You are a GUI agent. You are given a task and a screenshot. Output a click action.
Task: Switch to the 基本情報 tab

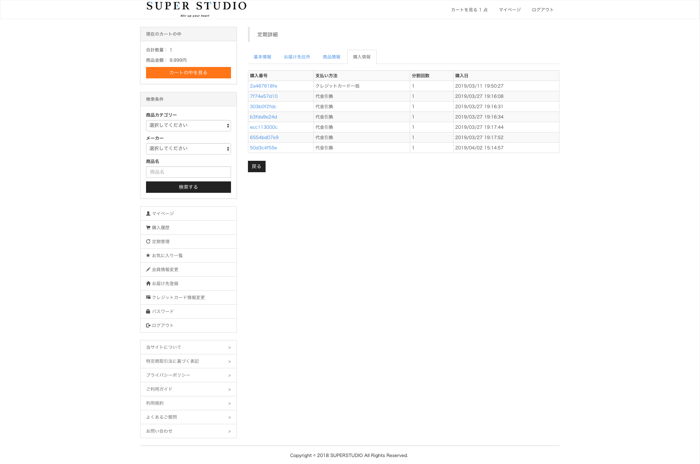tap(262, 57)
